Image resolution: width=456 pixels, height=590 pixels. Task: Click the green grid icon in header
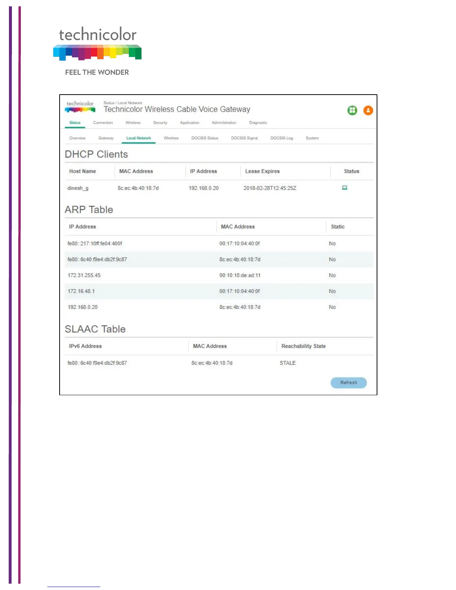(x=352, y=110)
